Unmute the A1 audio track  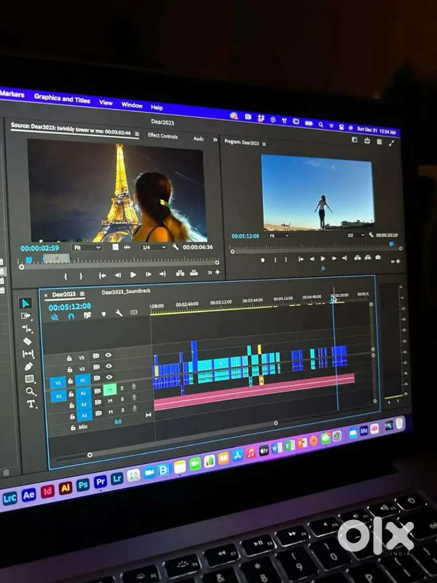[x=111, y=388]
